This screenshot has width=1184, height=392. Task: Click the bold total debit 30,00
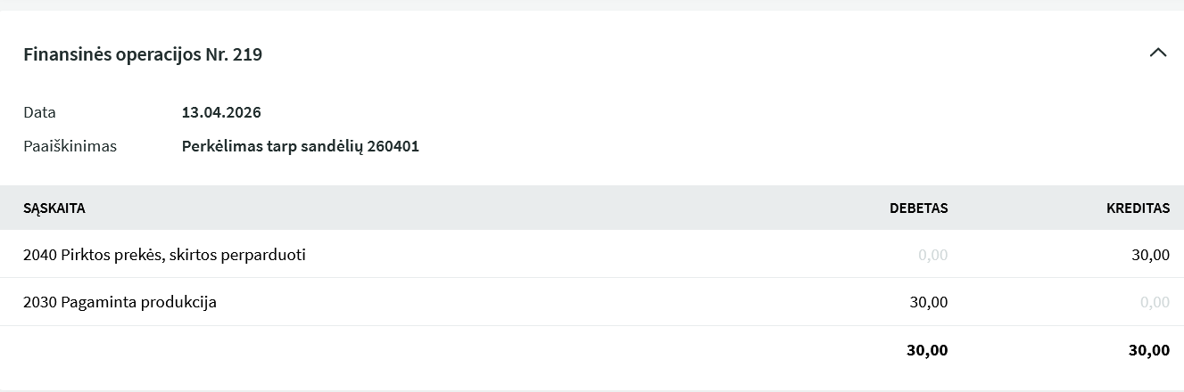pos(927,350)
